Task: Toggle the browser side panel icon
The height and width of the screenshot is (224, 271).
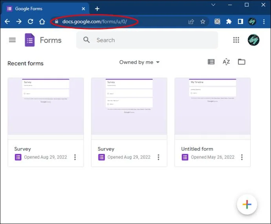Action: tap(240, 22)
